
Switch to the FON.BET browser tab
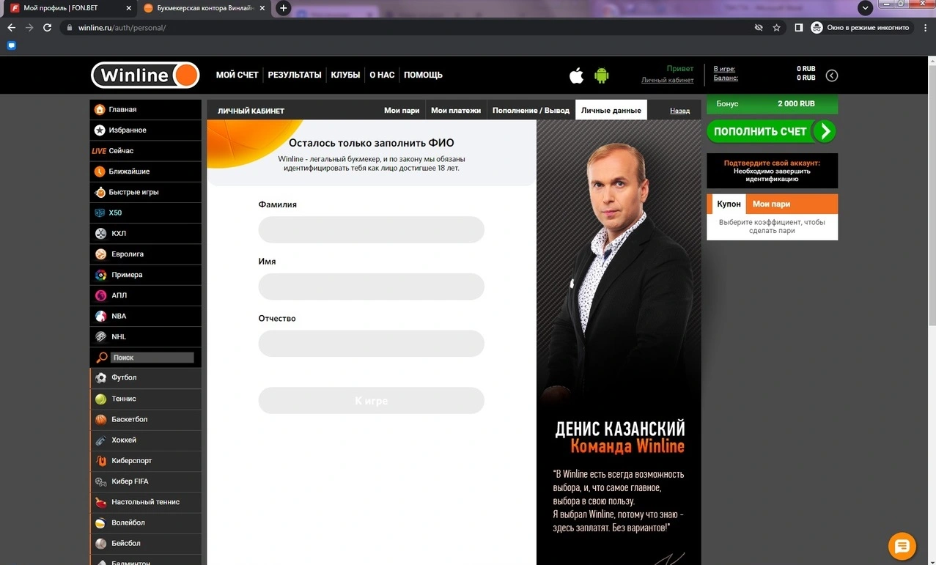69,8
